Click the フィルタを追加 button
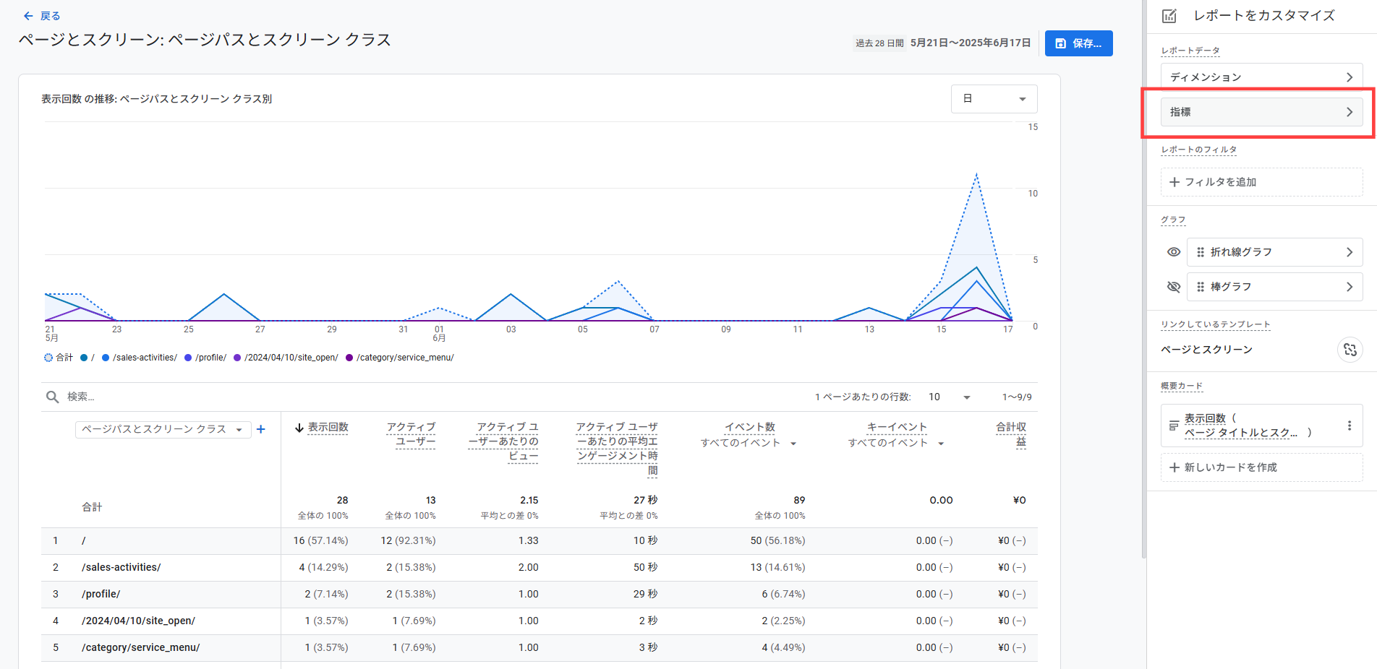Viewport: 1377px width, 669px height. [x=1262, y=182]
